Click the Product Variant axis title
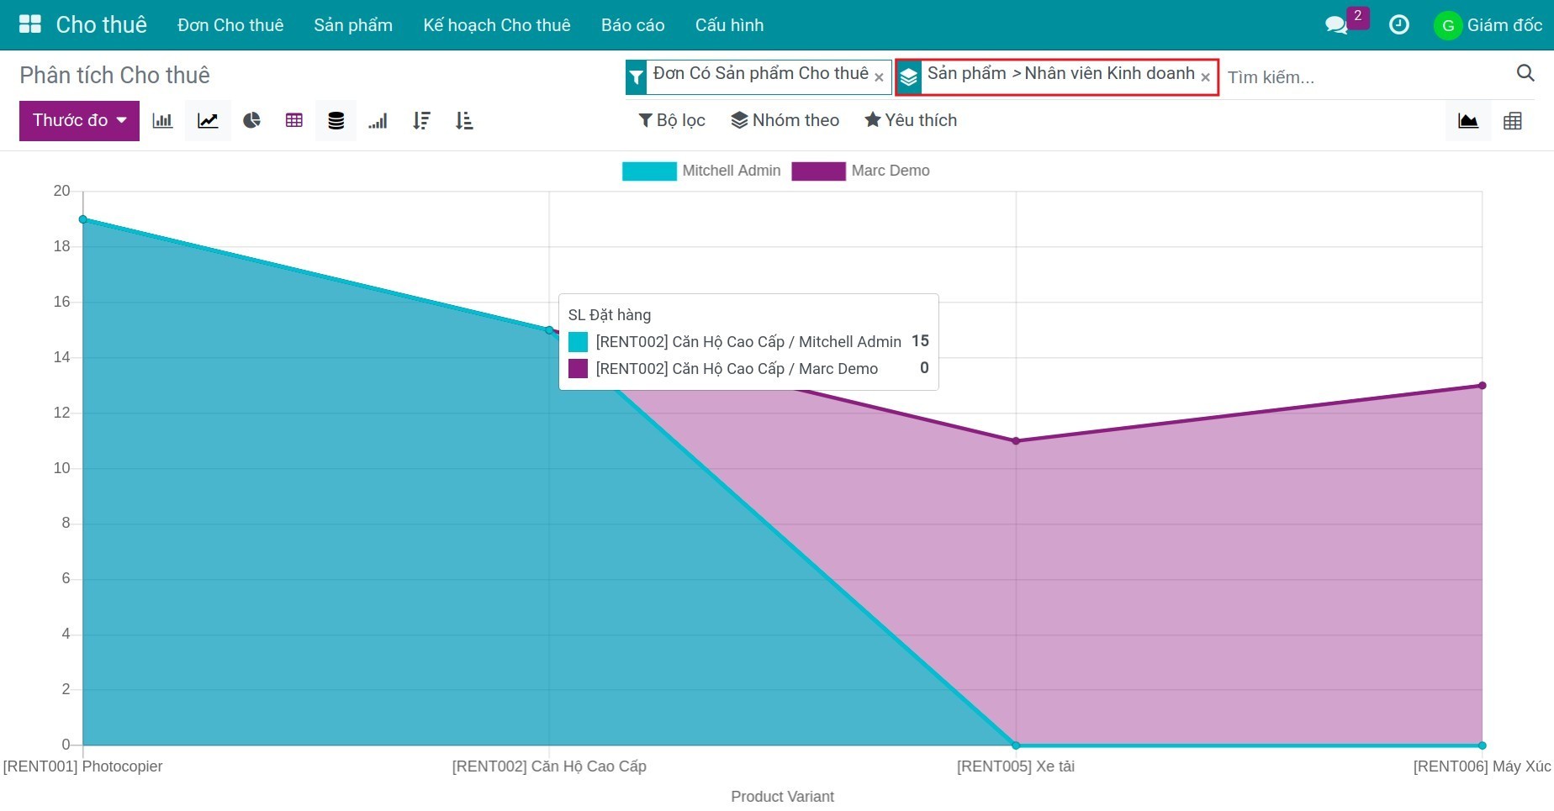Image resolution: width=1554 pixels, height=811 pixels. click(782, 797)
